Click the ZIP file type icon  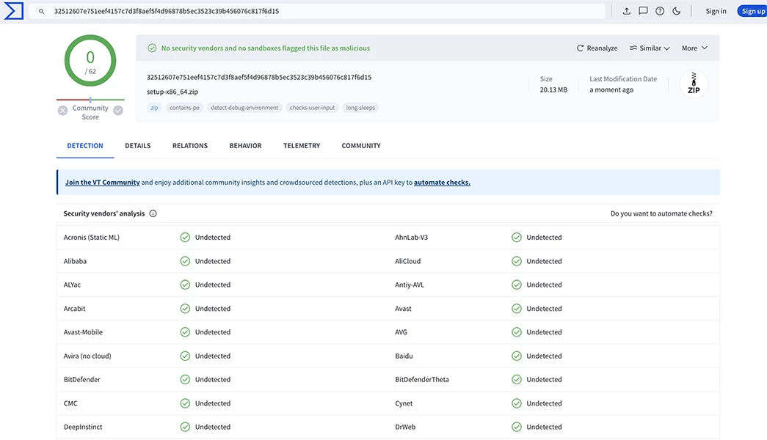[x=694, y=84]
